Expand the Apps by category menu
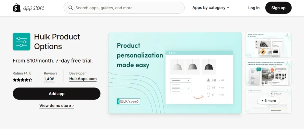This screenshot has height=134, width=304. pos(211,8)
